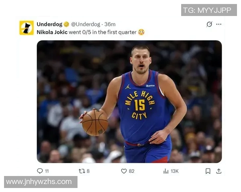Click the share upload icon
This screenshot has height=192, width=241.
click(x=219, y=171)
